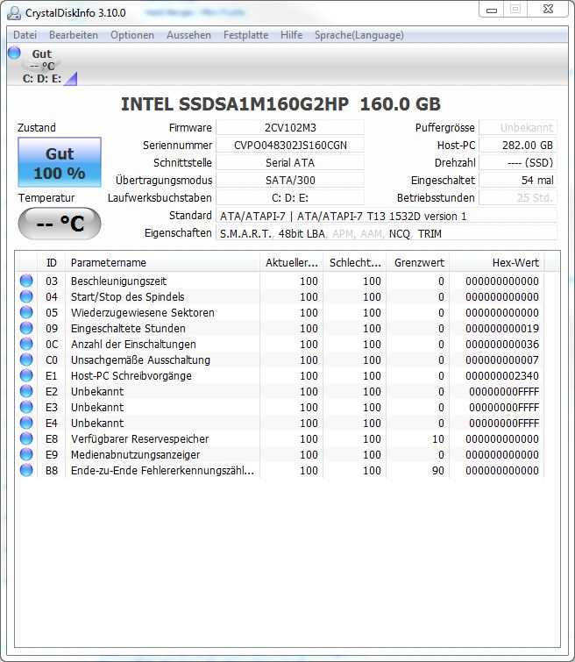Click status orb of the E4 Unbekannt row
Image resolution: width=575 pixels, height=662 pixels.
[x=26, y=423]
